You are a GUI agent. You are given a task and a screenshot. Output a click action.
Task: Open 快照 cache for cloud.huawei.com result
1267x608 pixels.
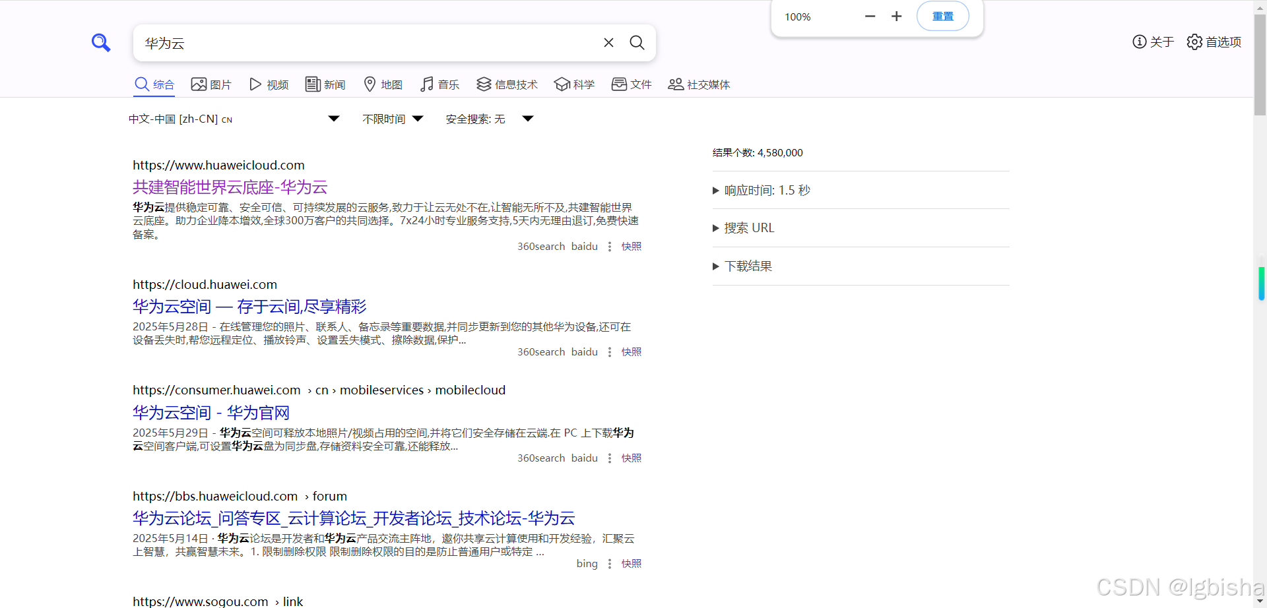point(632,352)
